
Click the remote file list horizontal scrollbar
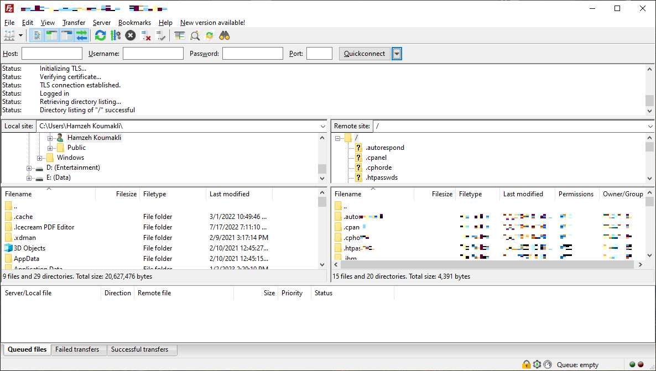(x=487, y=265)
